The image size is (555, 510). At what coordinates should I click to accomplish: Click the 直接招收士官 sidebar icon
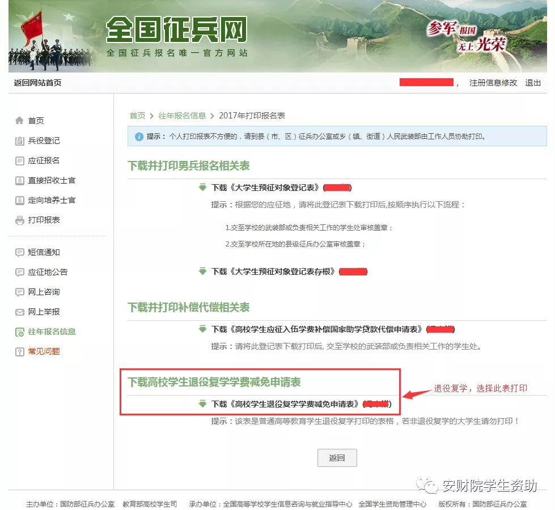point(20,180)
